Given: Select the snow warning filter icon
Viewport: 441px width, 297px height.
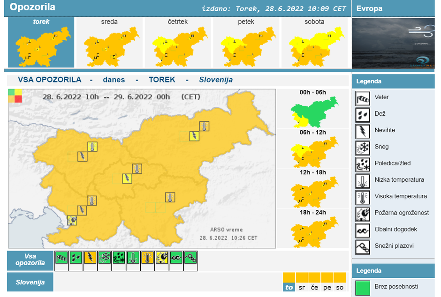Looking at the screenshot, I should pyautogui.click(x=105, y=258).
